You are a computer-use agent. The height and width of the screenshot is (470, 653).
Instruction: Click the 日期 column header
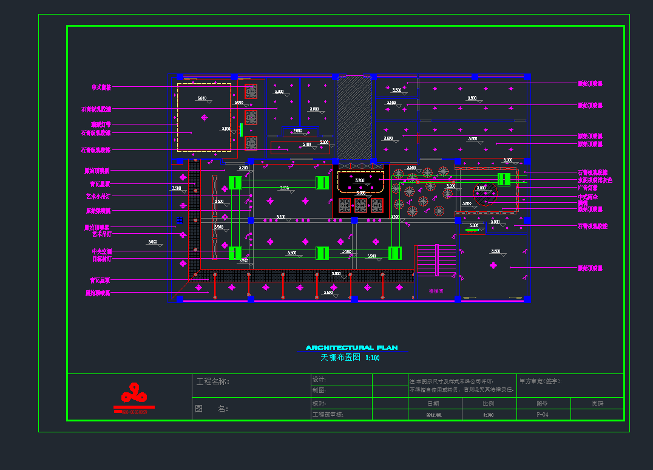(433, 403)
